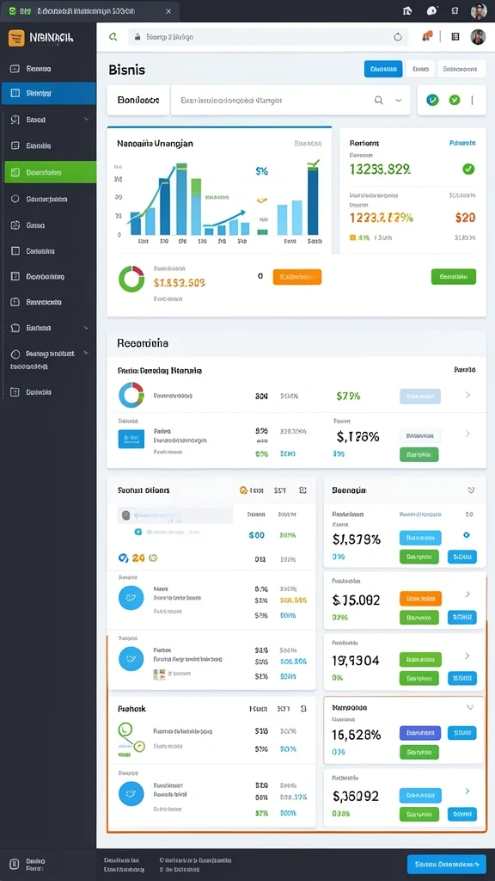The height and width of the screenshot is (881, 495).
Task: Toggle the teal check circle next to the search bar
Action: [x=432, y=100]
